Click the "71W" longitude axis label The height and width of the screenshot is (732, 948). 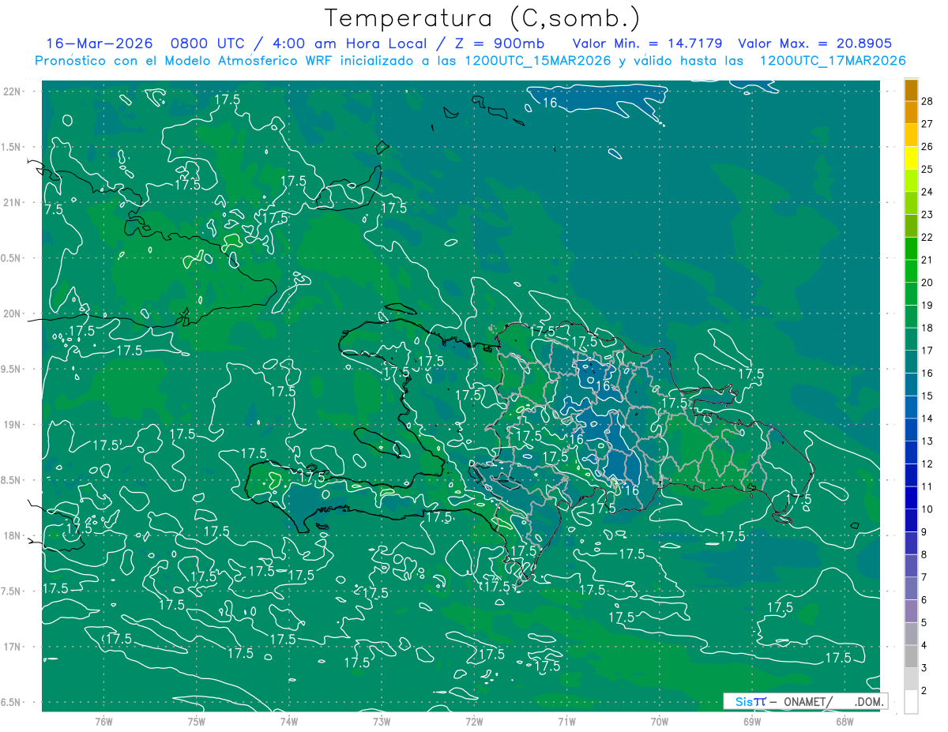(566, 721)
